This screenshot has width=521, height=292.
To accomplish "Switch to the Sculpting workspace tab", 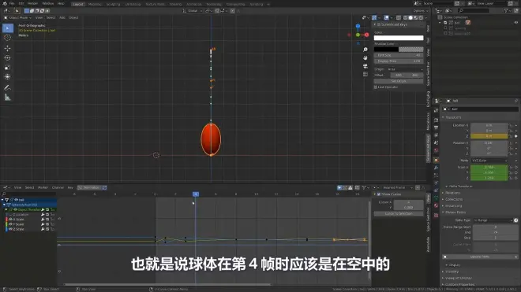I will click(x=113, y=4).
